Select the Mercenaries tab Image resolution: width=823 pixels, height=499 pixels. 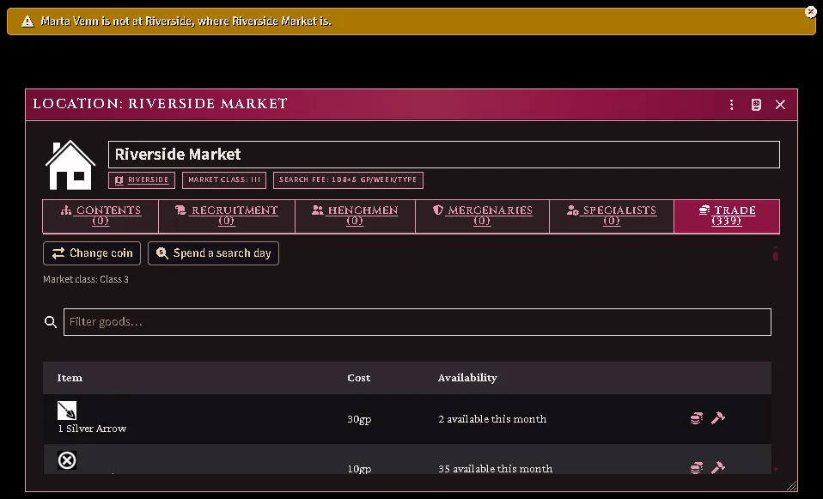point(482,216)
